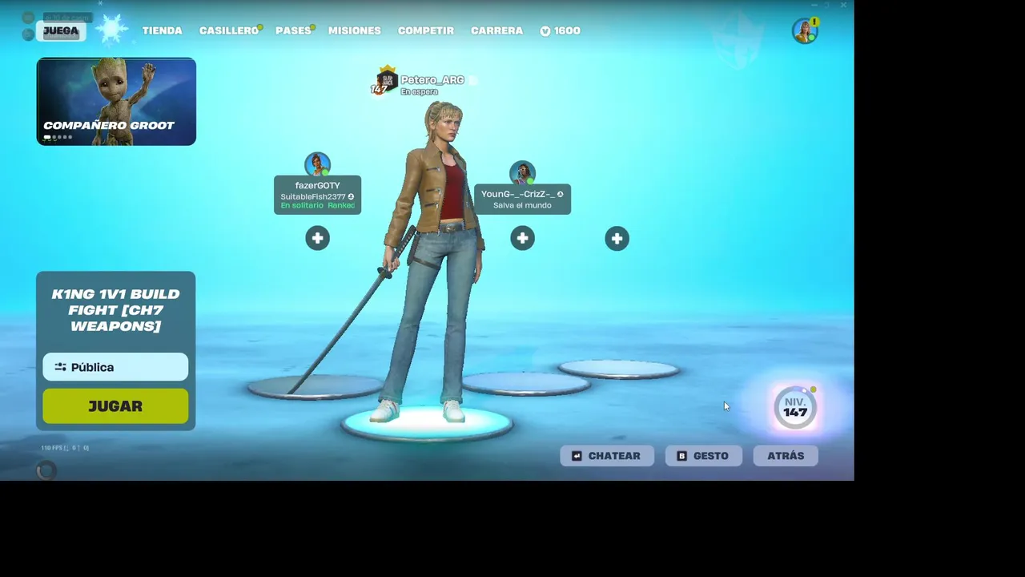Click the circular loading icon at bottom left
Viewport: 1025px width, 577px height.
click(46, 470)
